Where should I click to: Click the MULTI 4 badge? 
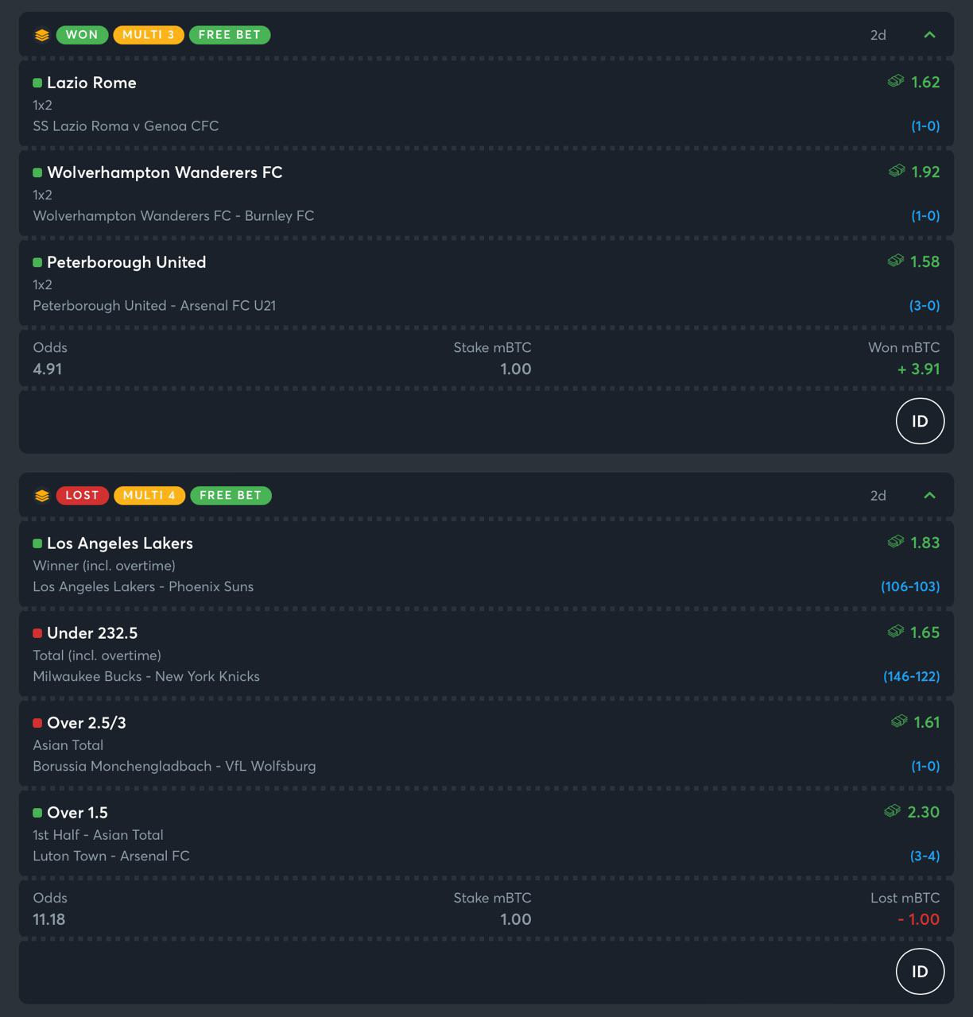point(149,496)
